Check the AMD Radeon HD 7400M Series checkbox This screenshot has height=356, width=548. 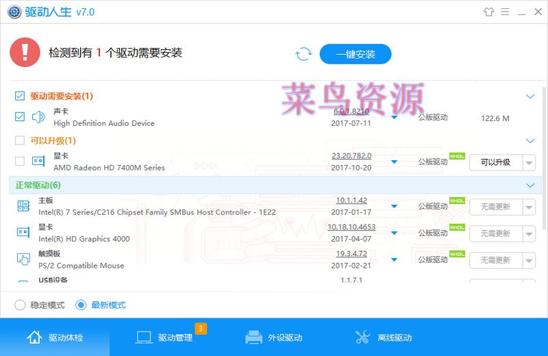[x=20, y=161]
